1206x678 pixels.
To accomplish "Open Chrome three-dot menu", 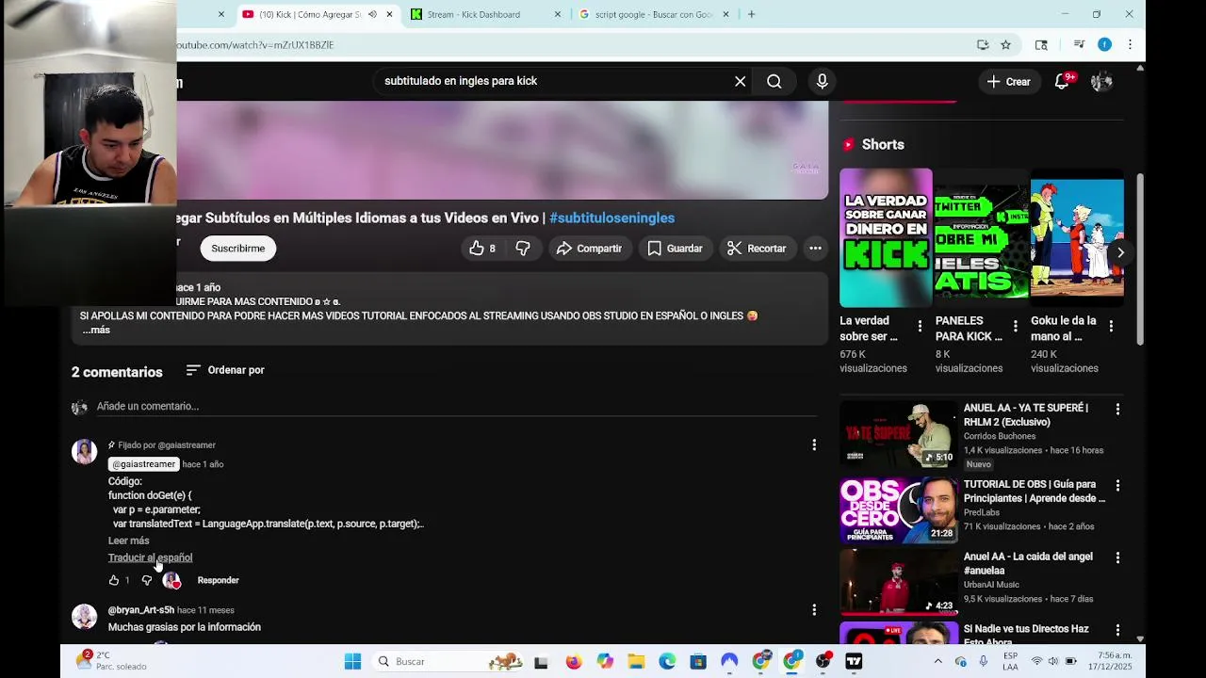I will (1130, 44).
